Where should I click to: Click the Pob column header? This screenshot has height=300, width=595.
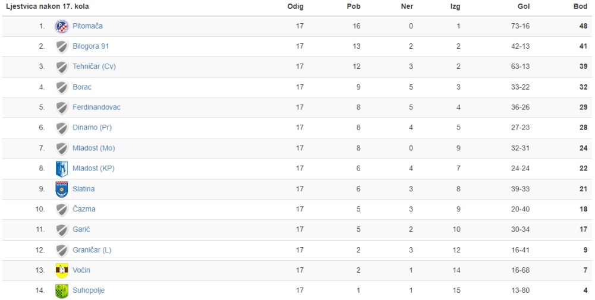click(354, 7)
